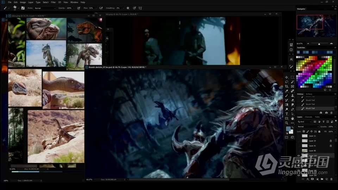Enable airbrush-style build-up
Image resolution: width=338 pixels, height=190 pixels.
101,8
